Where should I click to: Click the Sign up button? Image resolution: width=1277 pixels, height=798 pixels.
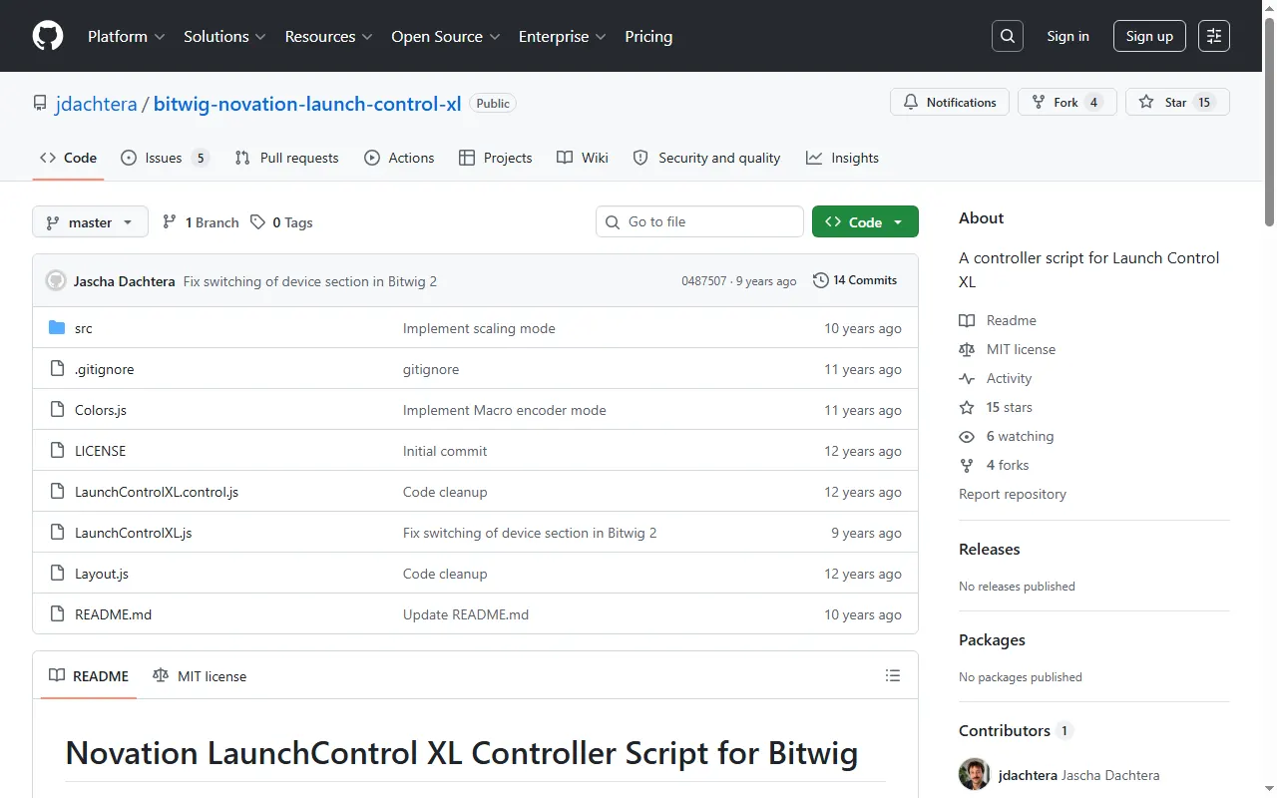pyautogui.click(x=1149, y=36)
